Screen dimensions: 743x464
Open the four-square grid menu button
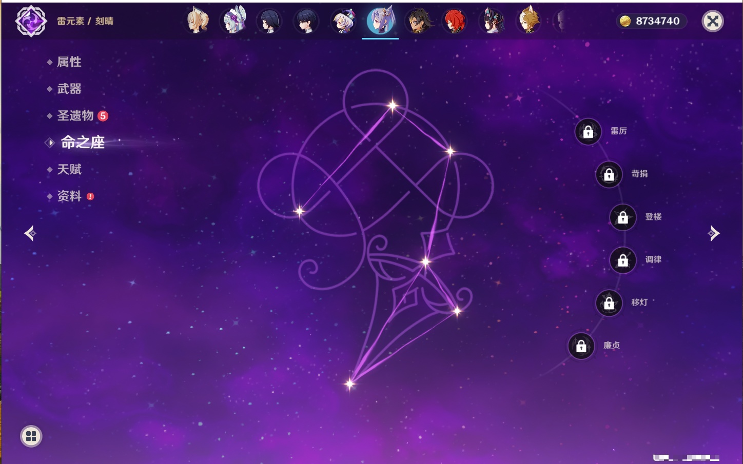point(31,436)
